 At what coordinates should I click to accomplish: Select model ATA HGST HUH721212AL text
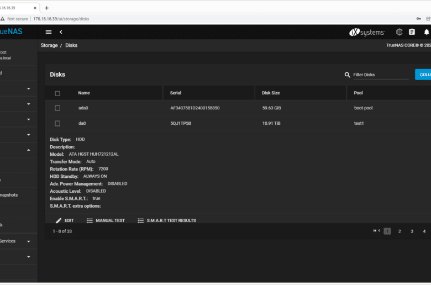click(x=94, y=154)
